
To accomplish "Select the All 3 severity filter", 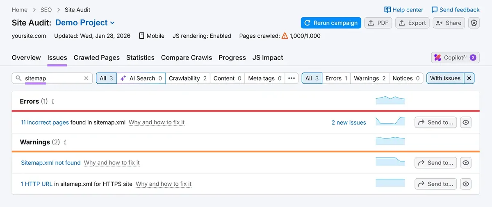I will point(312,78).
